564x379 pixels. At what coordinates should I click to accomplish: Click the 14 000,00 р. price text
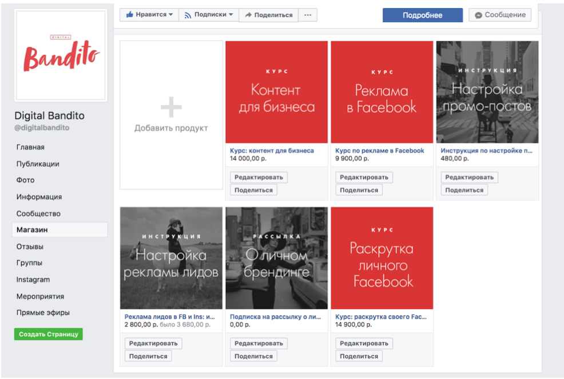click(248, 159)
